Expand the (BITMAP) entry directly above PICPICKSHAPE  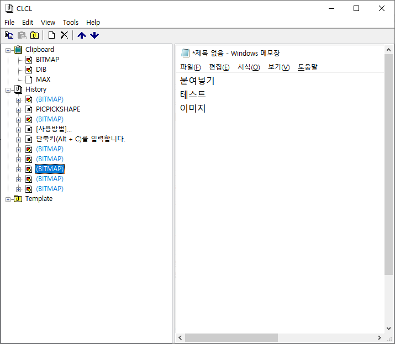point(18,100)
